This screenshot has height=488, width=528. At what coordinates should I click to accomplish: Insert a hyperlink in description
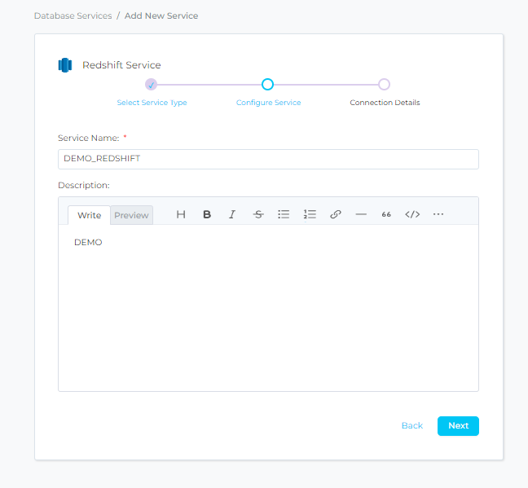335,214
